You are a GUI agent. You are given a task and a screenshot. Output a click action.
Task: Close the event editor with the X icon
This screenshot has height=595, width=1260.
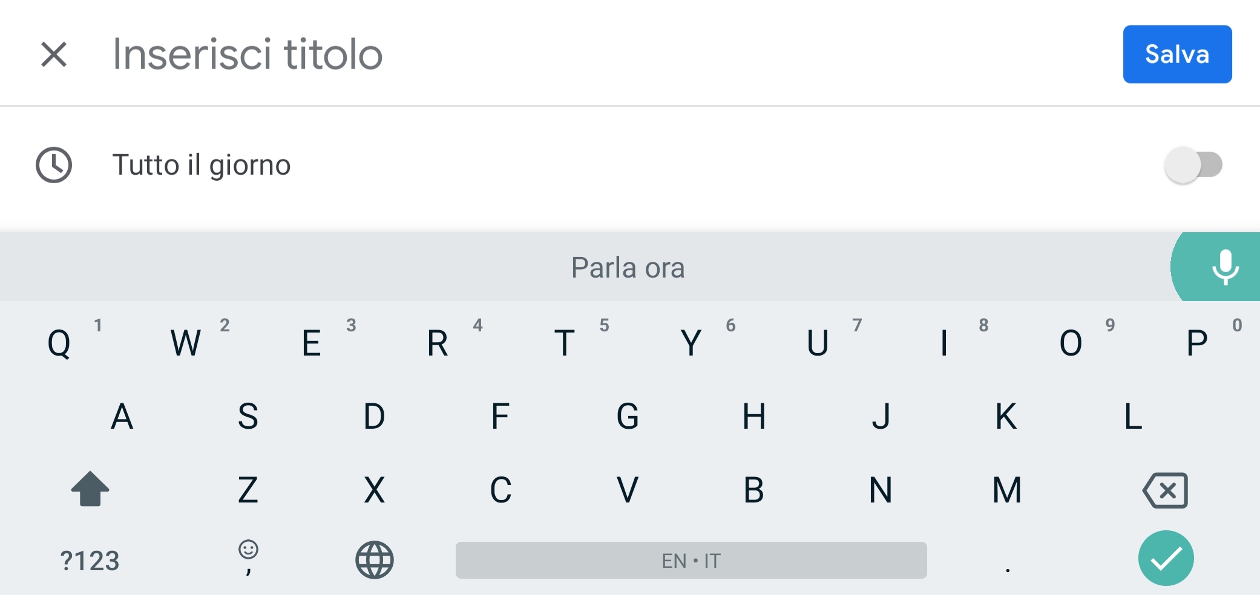pos(54,54)
